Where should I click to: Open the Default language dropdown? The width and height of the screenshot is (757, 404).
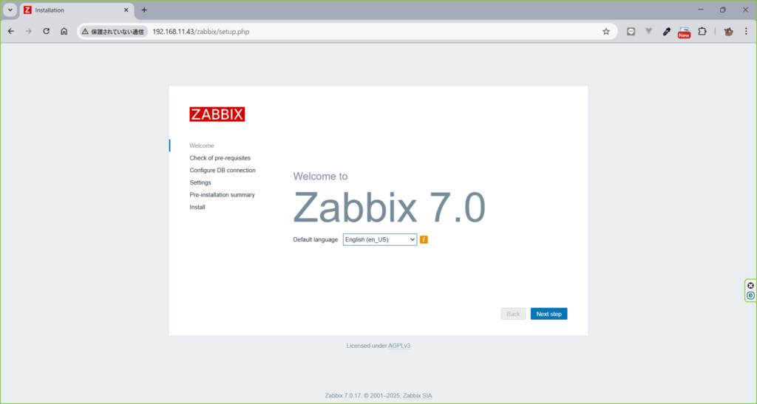click(x=380, y=239)
